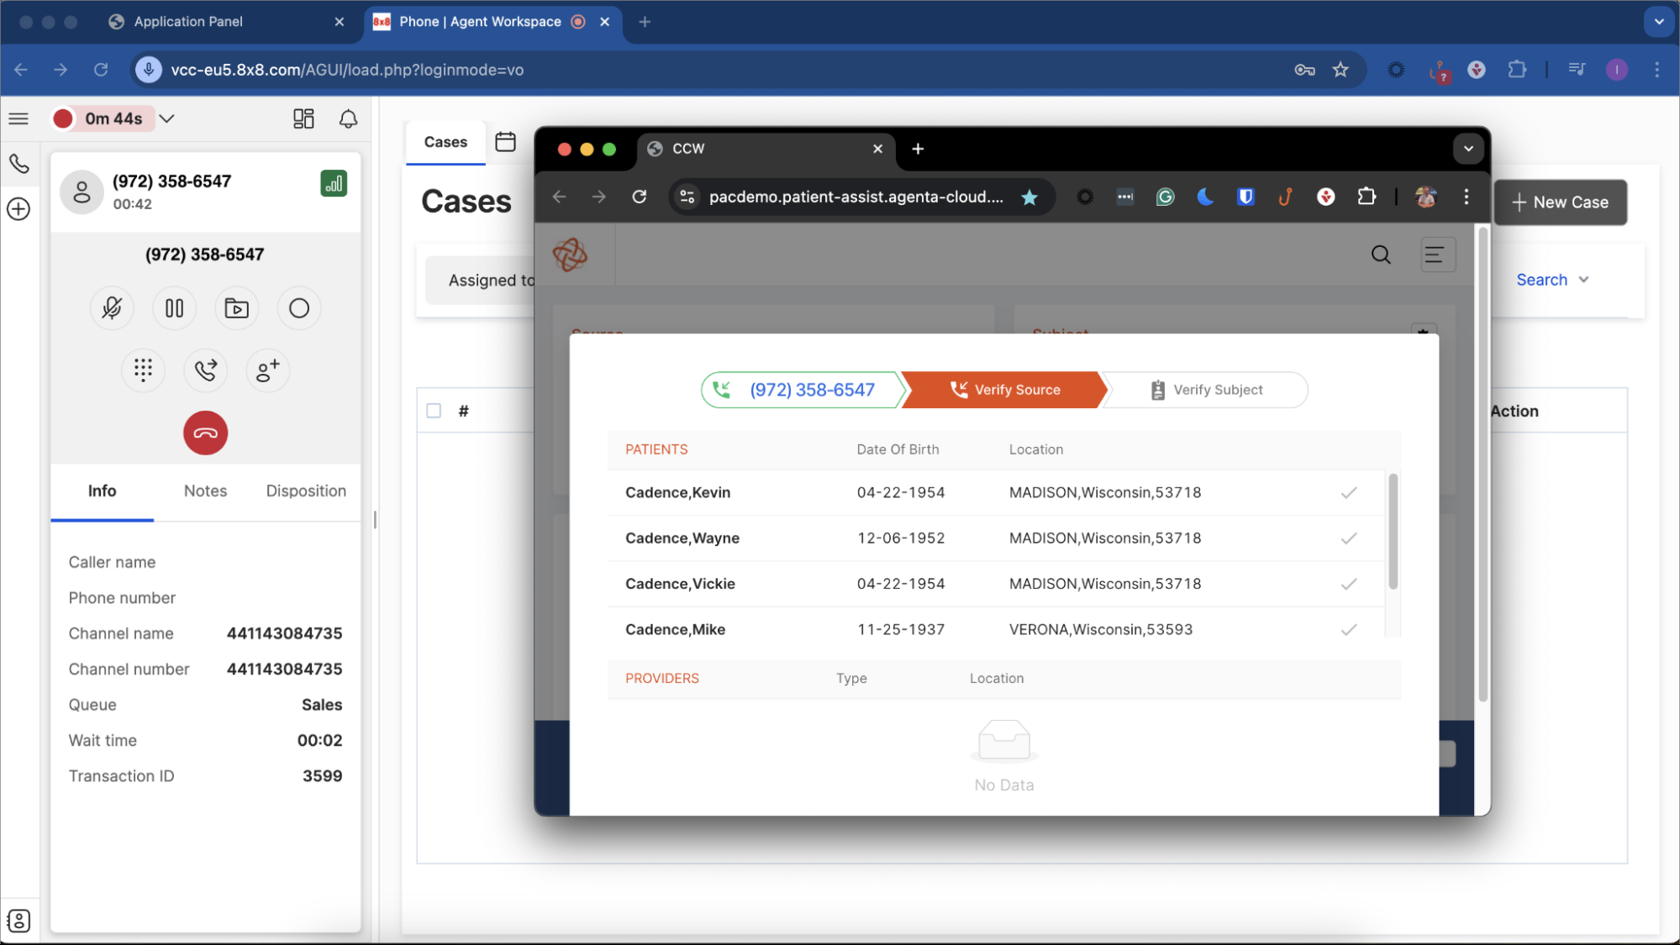Select the Cadence,Mike patient row

675,629
